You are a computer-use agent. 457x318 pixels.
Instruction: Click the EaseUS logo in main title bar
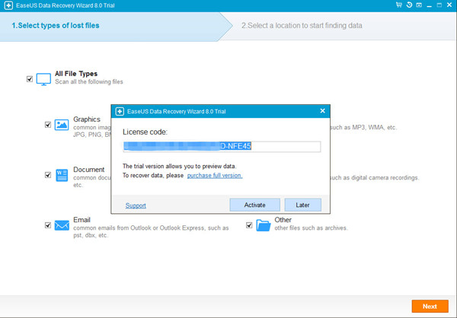(x=8, y=5)
